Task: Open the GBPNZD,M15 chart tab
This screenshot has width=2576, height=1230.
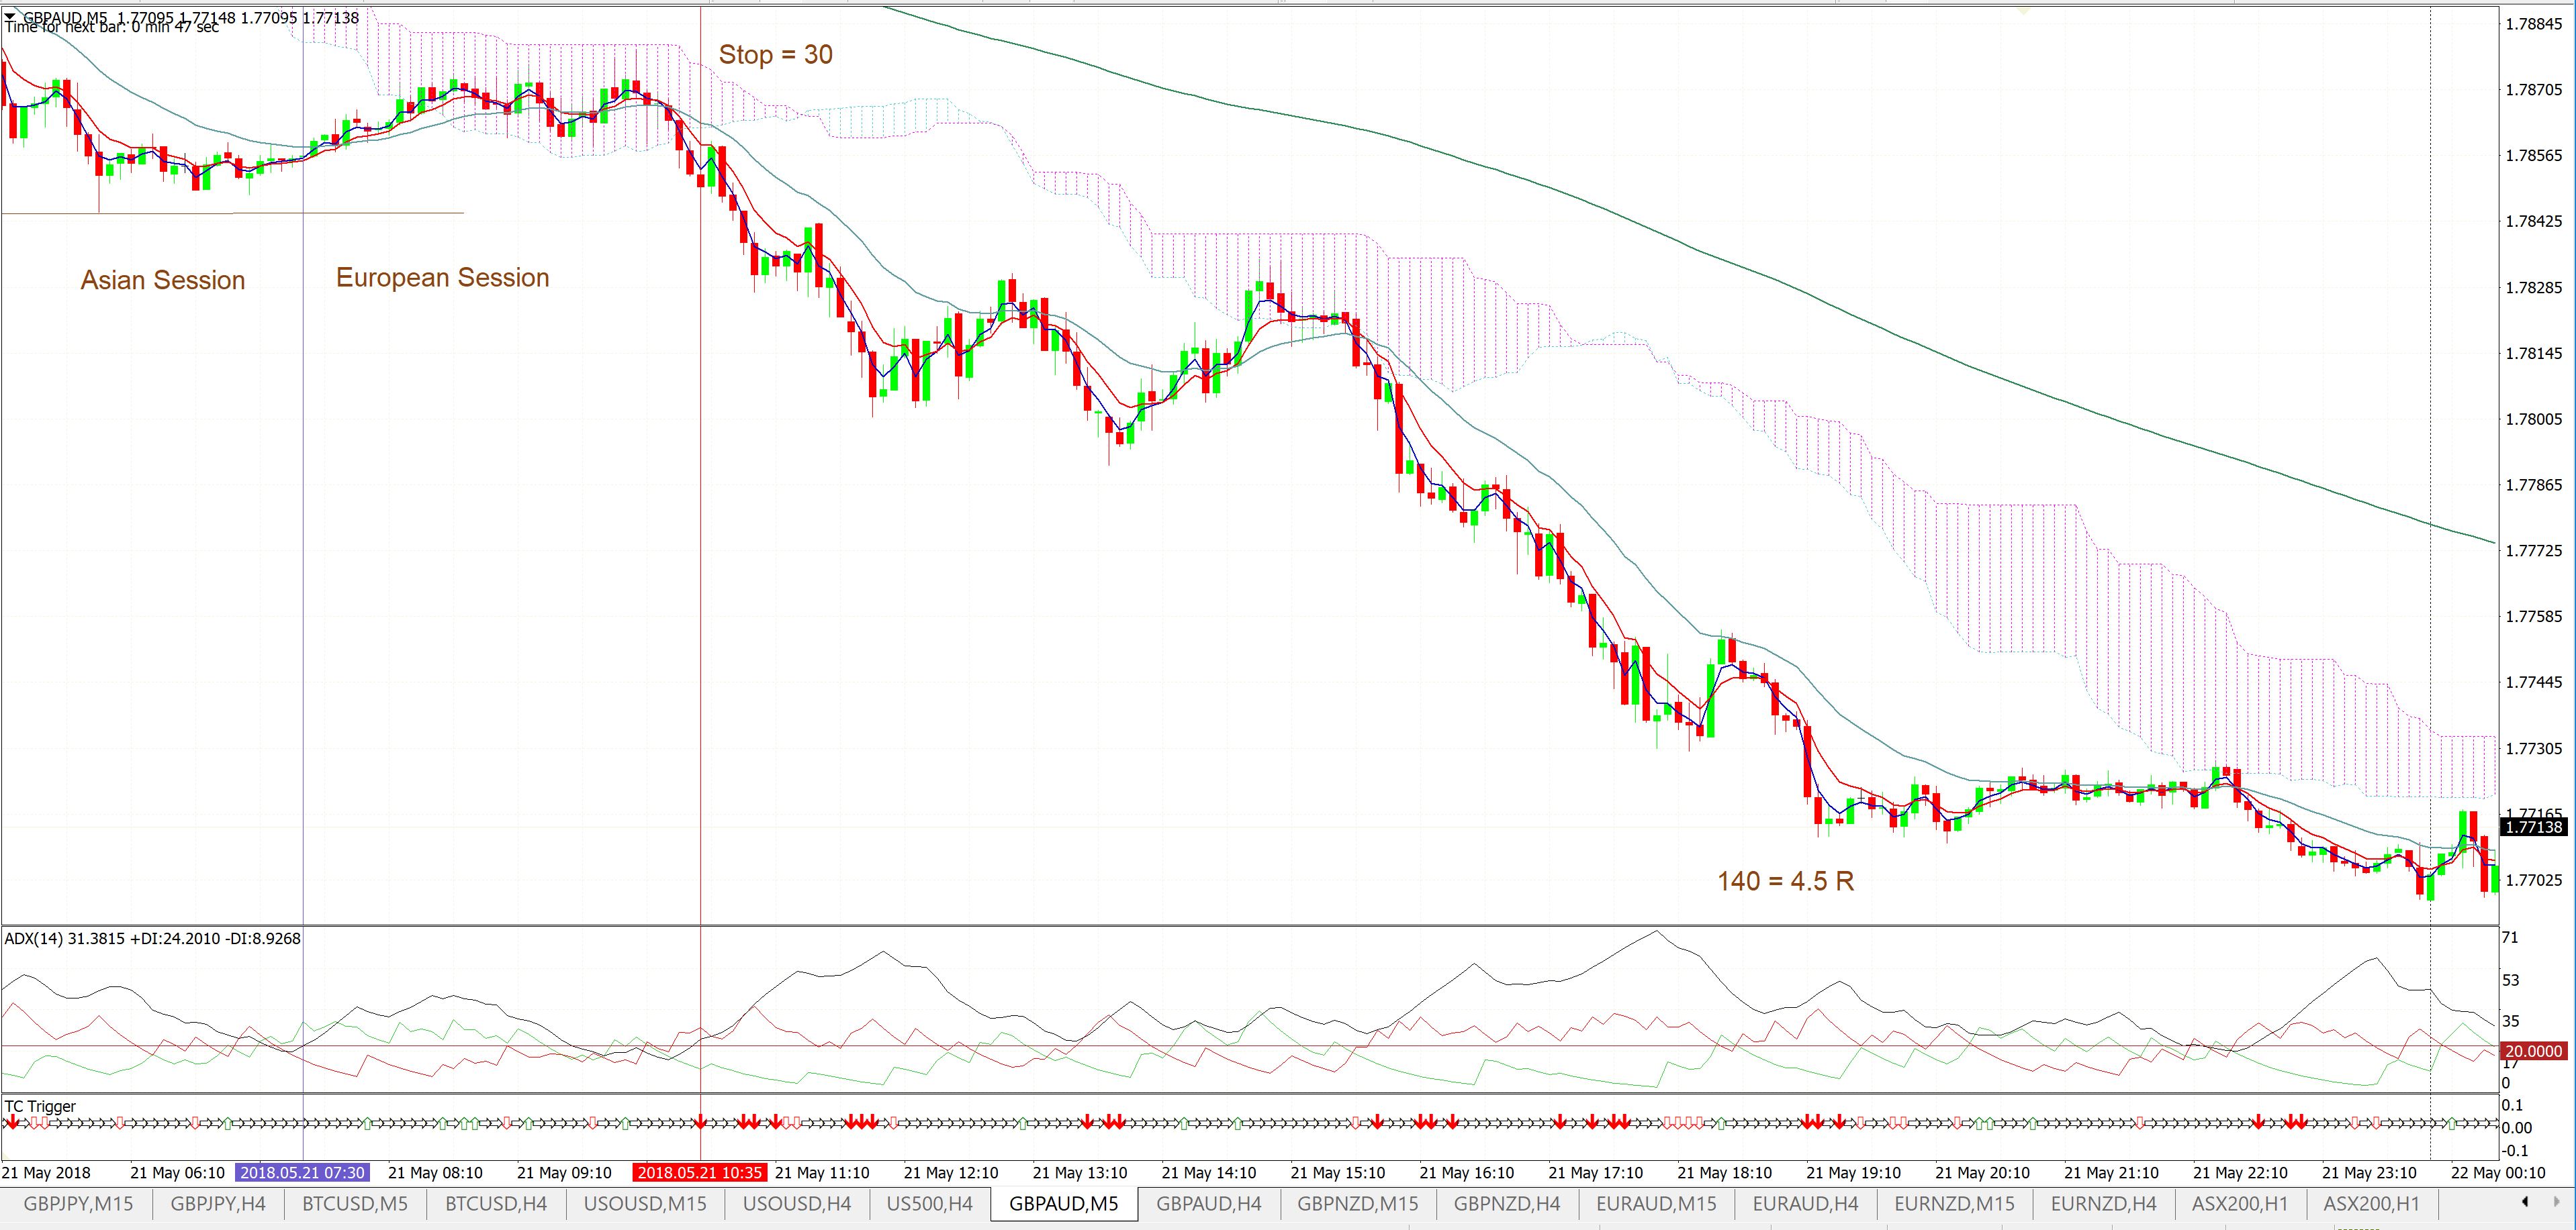Action: [x=1358, y=1204]
